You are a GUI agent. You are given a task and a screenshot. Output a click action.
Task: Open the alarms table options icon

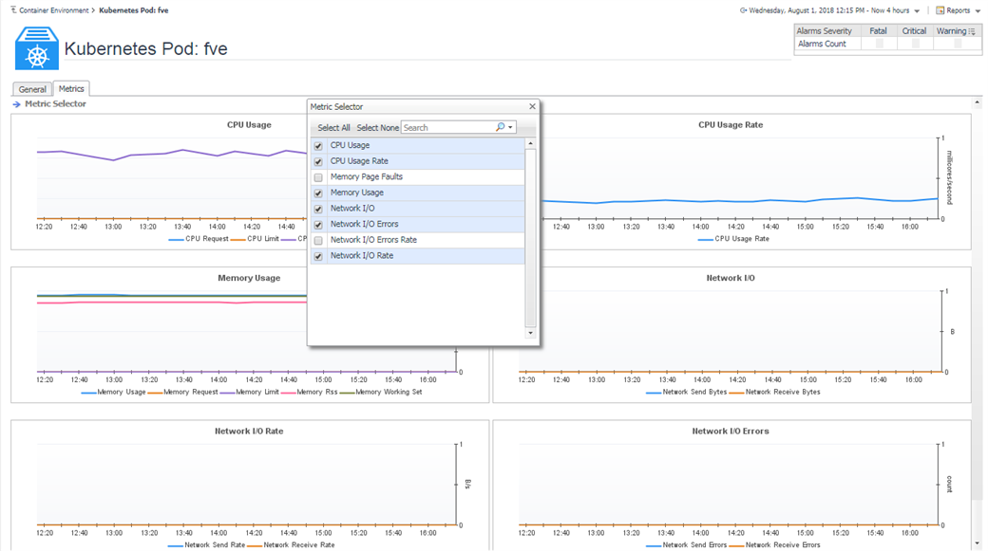972,31
